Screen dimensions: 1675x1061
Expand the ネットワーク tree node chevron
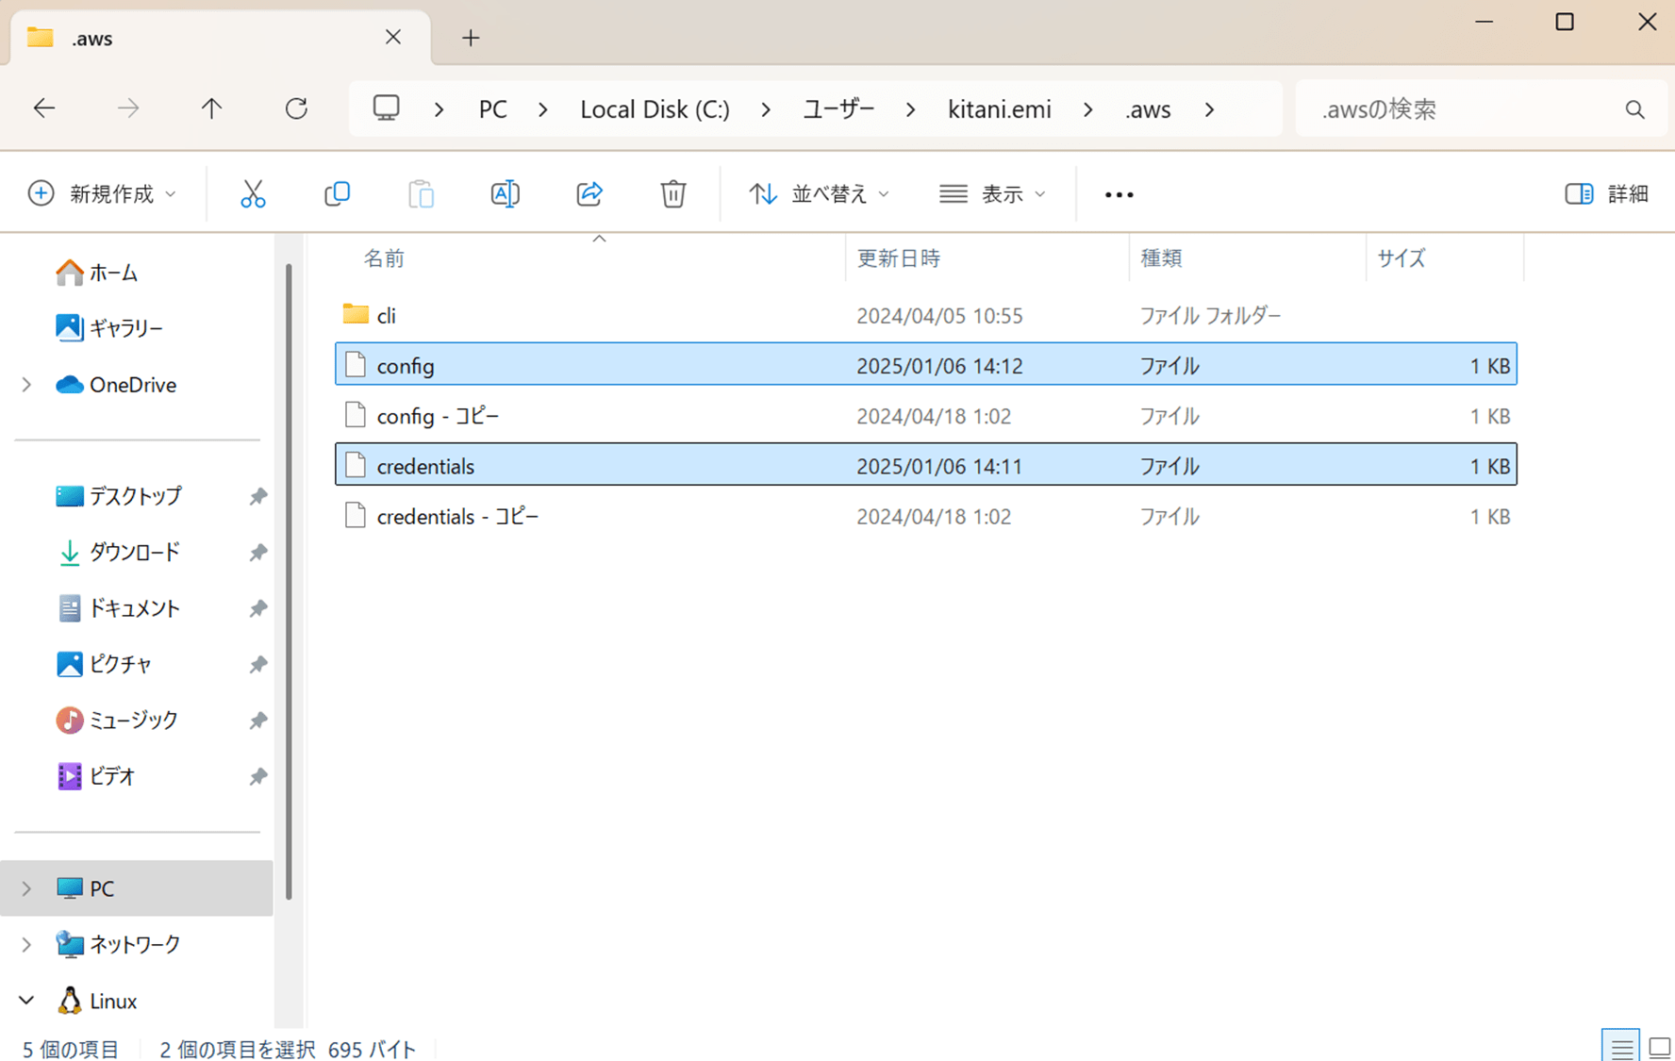[26, 944]
